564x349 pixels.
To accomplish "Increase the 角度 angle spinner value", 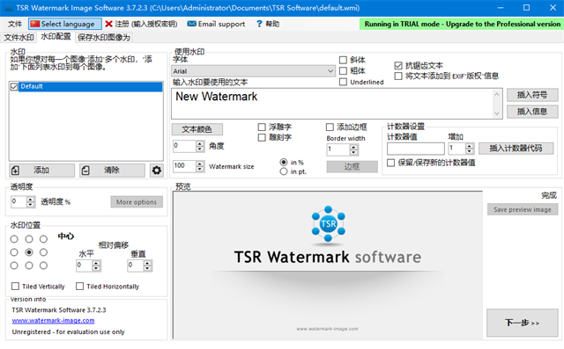I will click(x=200, y=143).
